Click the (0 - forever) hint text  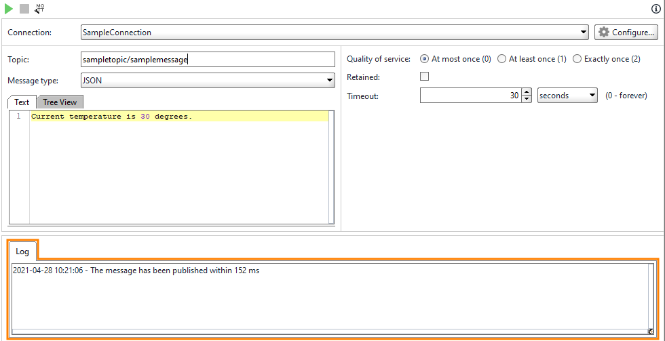pyautogui.click(x=626, y=96)
